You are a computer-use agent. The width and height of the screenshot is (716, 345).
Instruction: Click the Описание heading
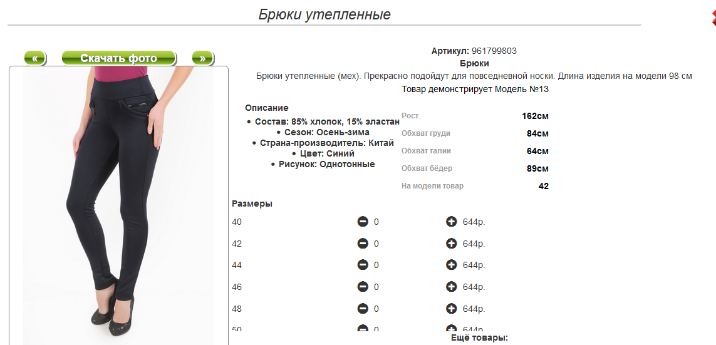point(267,108)
